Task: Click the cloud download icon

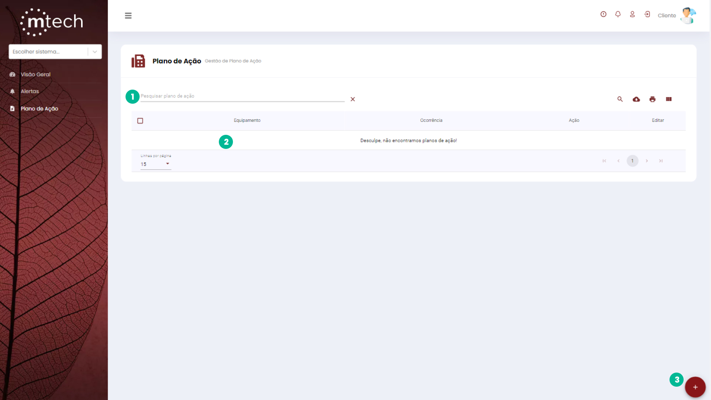Action: (x=636, y=99)
